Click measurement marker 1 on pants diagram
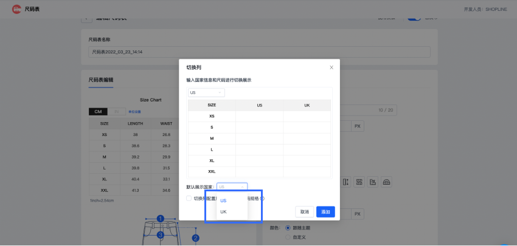517x246 pixels. point(160,219)
